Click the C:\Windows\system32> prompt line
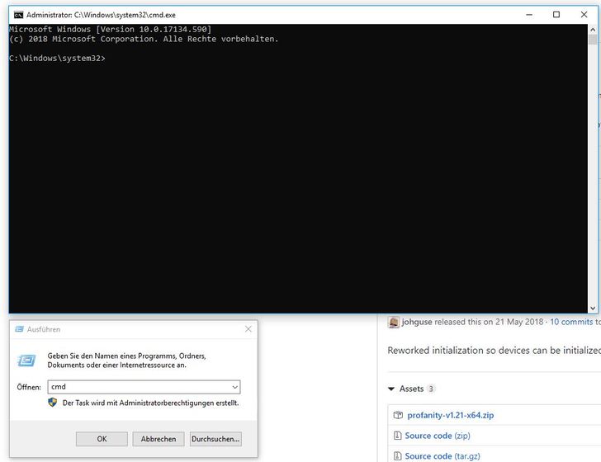The width and height of the screenshot is (601, 462). [57, 59]
